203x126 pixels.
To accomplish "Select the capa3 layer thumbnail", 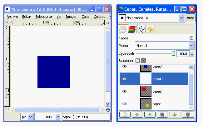I will point(146,68).
